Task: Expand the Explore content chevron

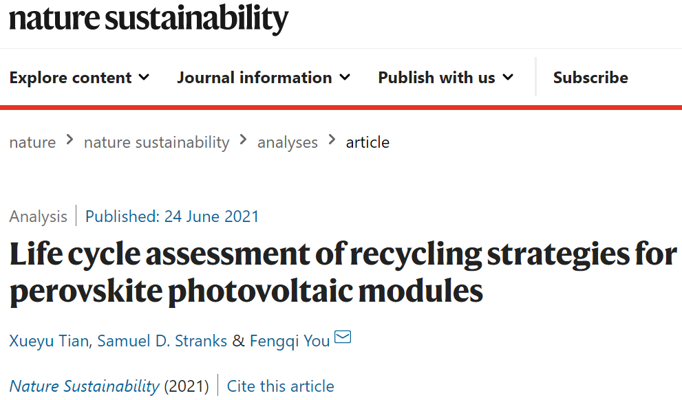Action: click(x=144, y=78)
